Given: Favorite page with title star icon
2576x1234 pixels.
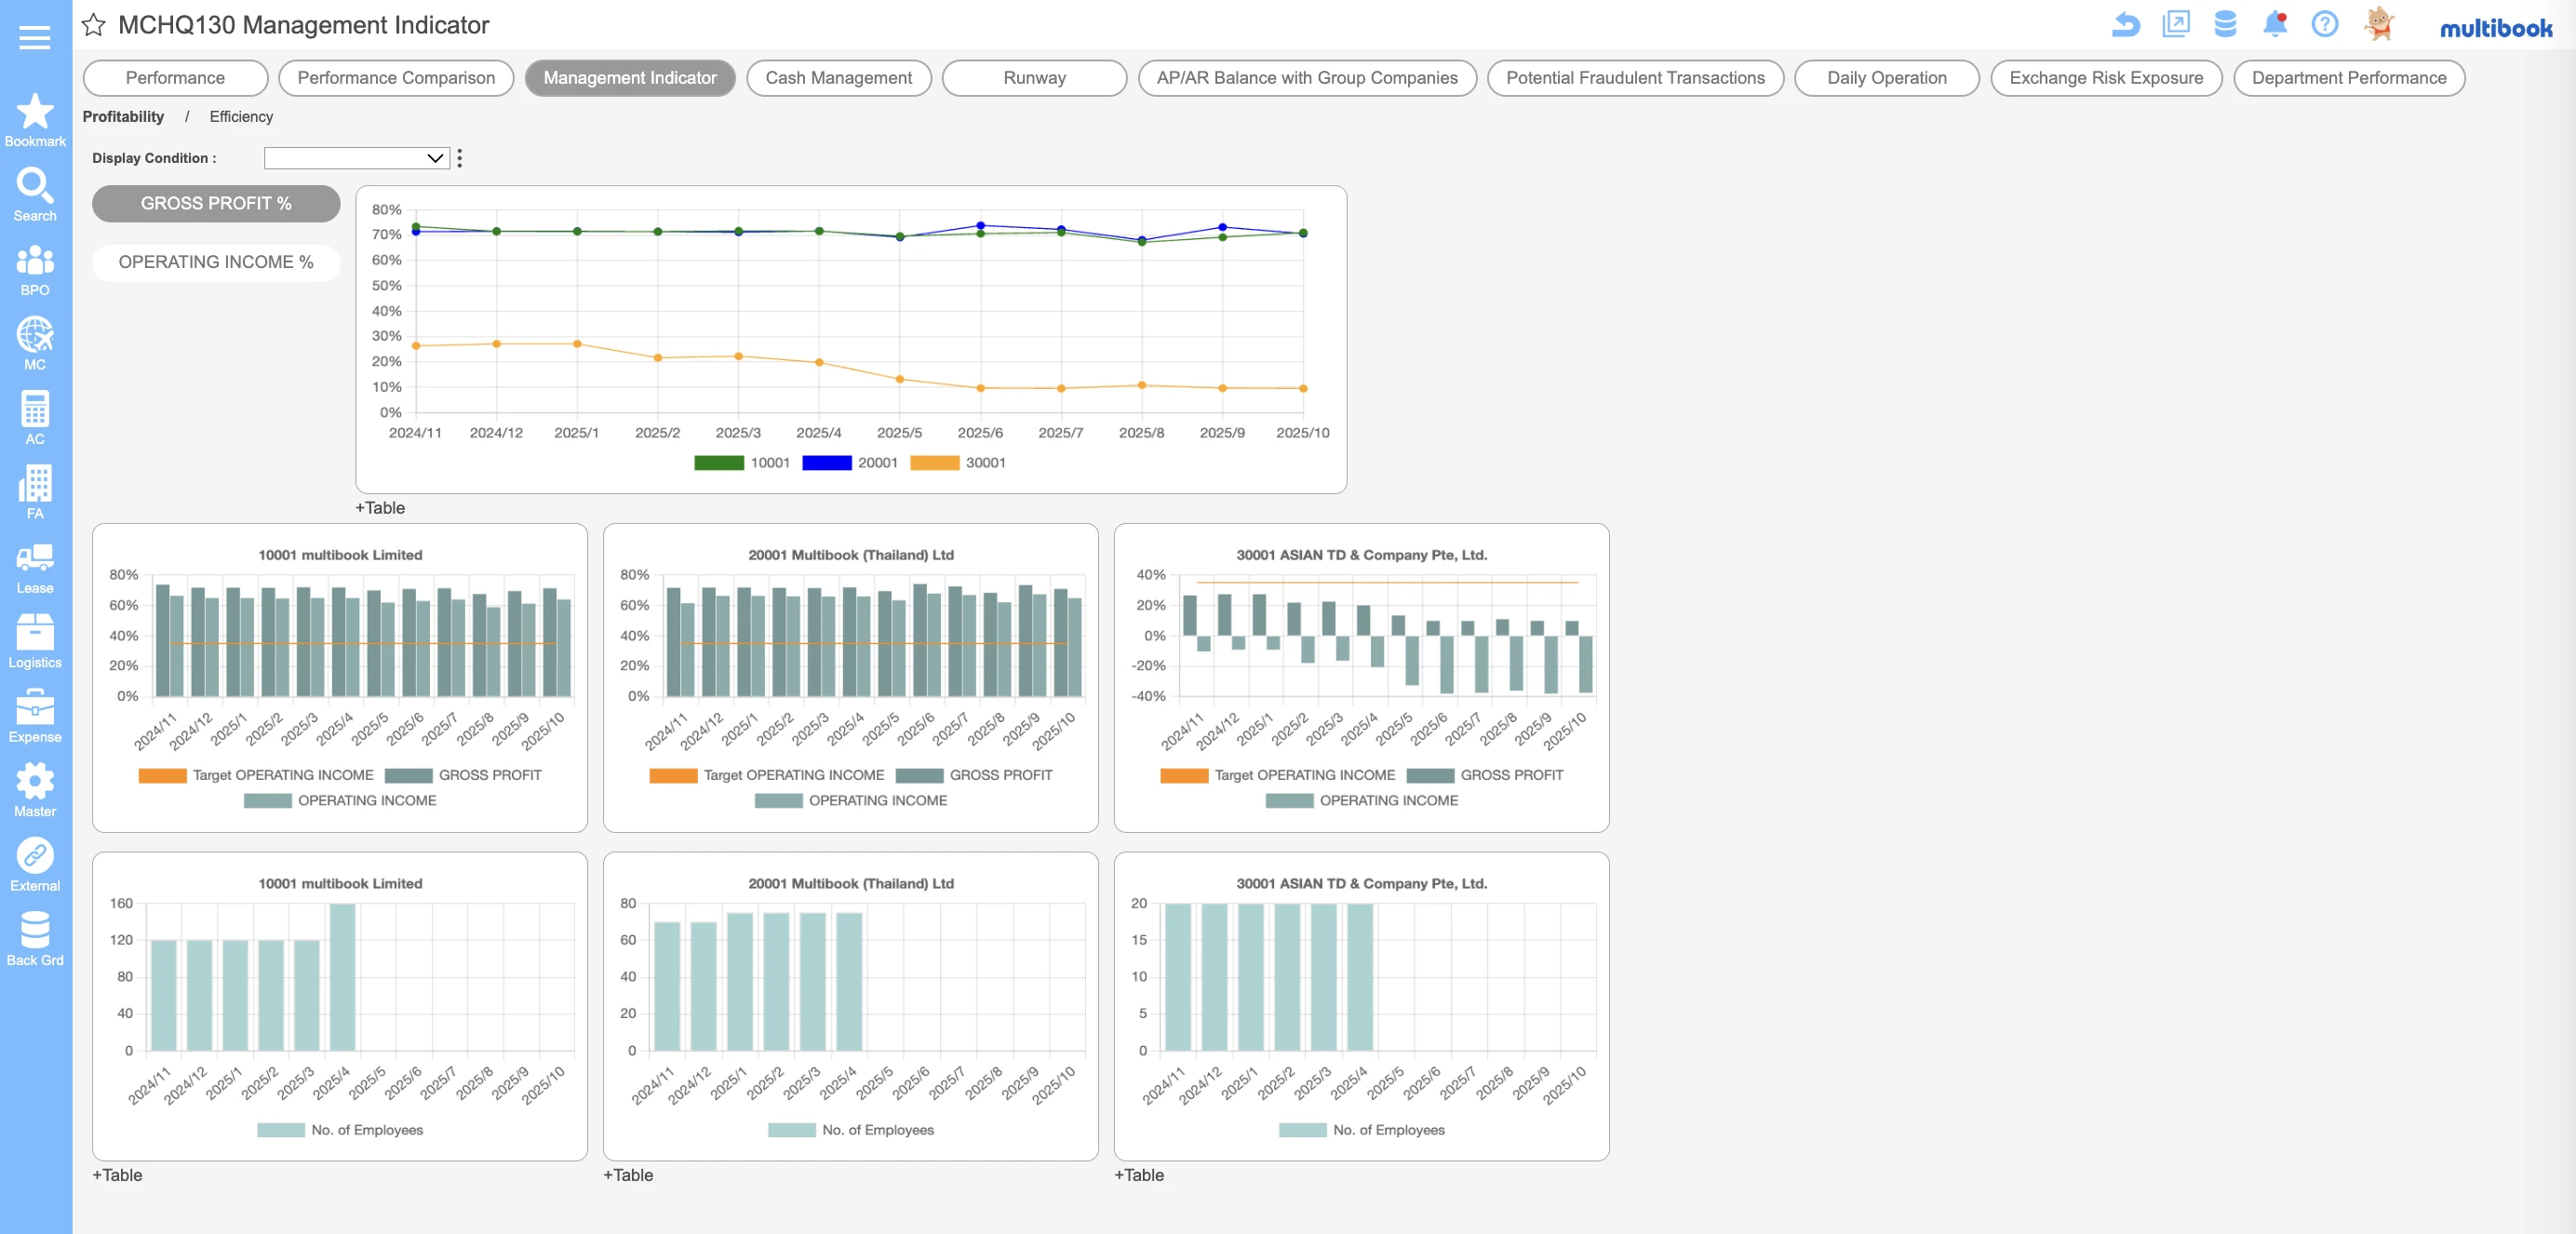Looking at the screenshot, I should click(93, 25).
